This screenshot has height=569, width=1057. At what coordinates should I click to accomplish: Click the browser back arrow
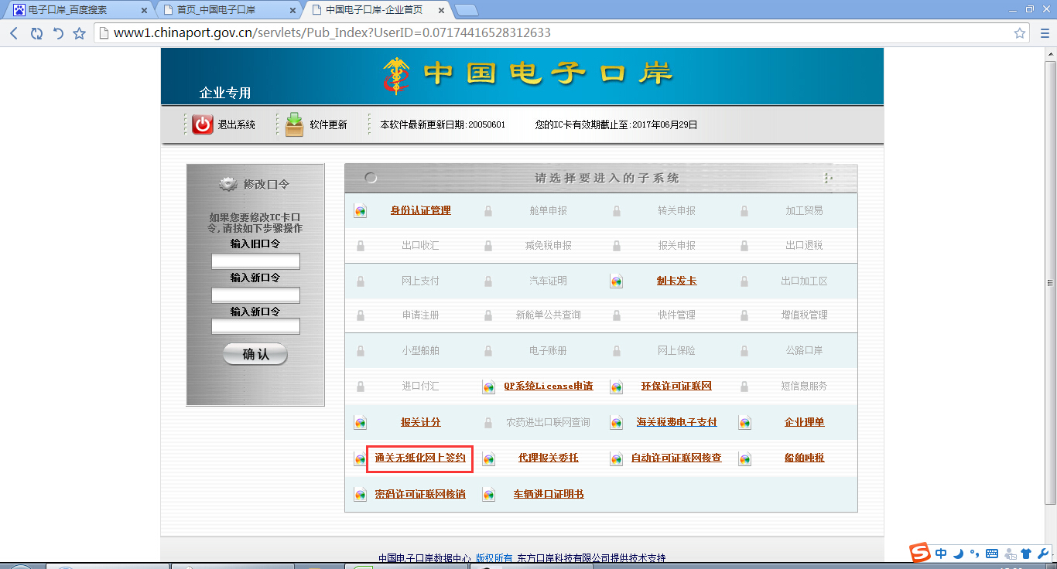coord(14,33)
